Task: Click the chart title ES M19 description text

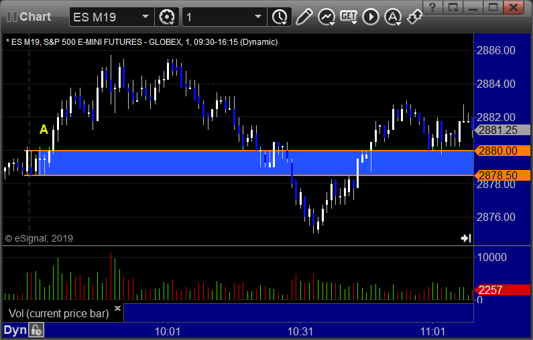Action: (141, 42)
